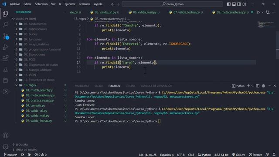Screen dimensions: 279x157
Task: Open the customize layout icon
Action: point(244,4)
